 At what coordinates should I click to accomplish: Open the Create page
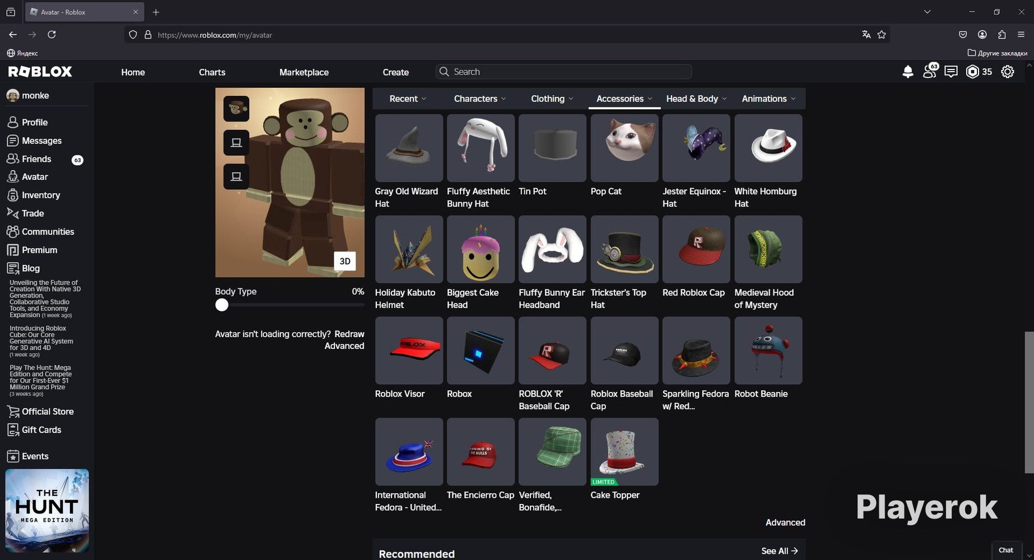396,72
